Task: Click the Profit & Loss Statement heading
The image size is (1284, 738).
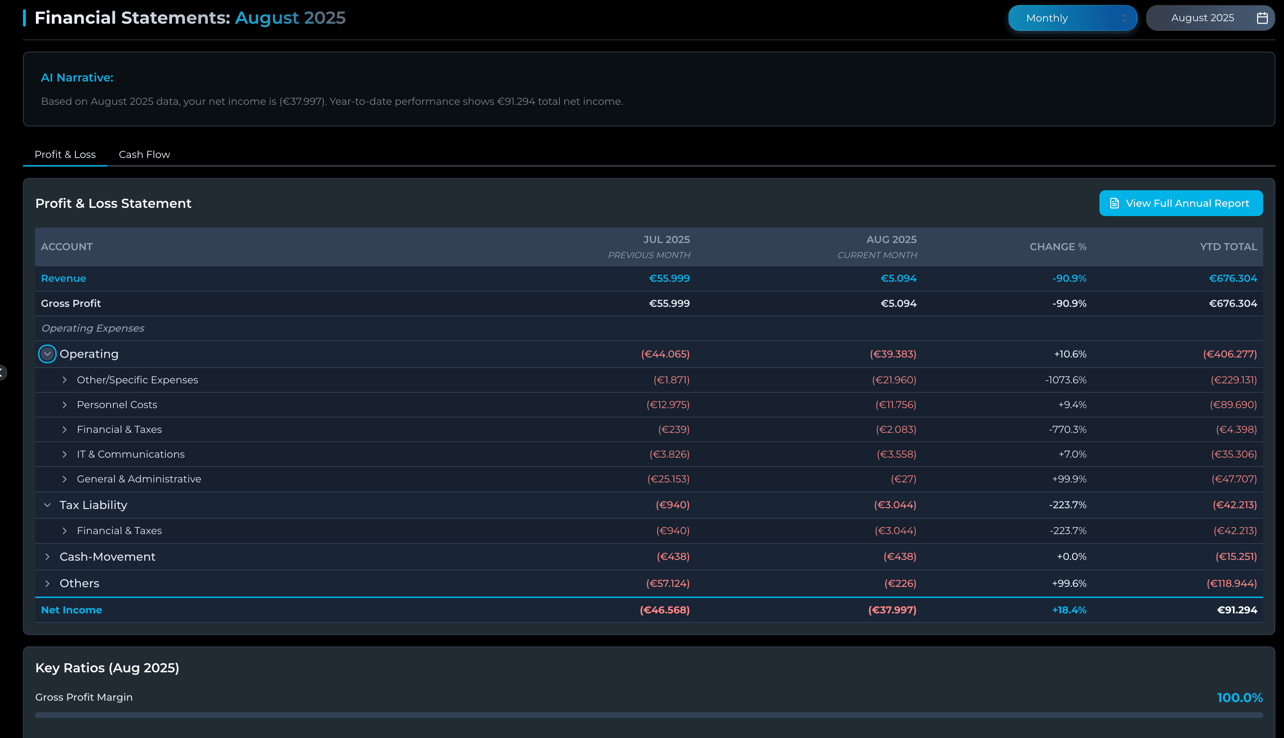Action: [113, 203]
